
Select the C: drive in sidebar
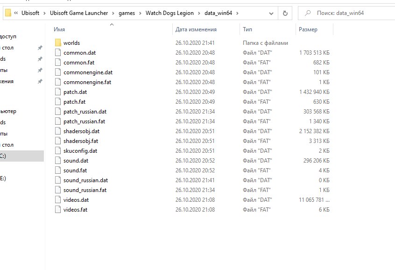click(x=21, y=156)
